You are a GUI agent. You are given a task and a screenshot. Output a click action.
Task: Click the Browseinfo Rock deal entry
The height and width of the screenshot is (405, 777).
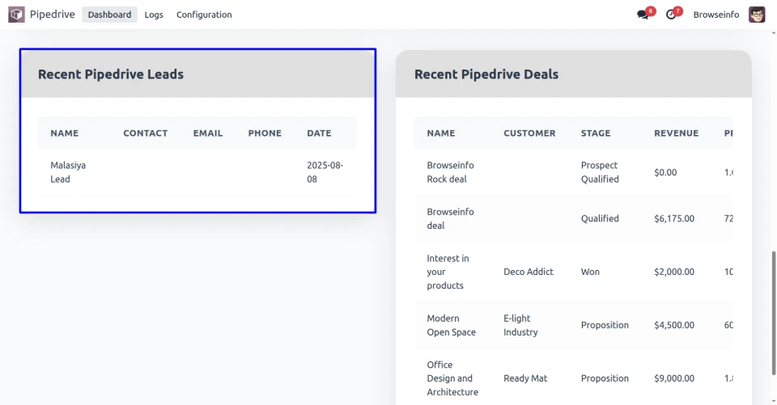pyautogui.click(x=450, y=172)
